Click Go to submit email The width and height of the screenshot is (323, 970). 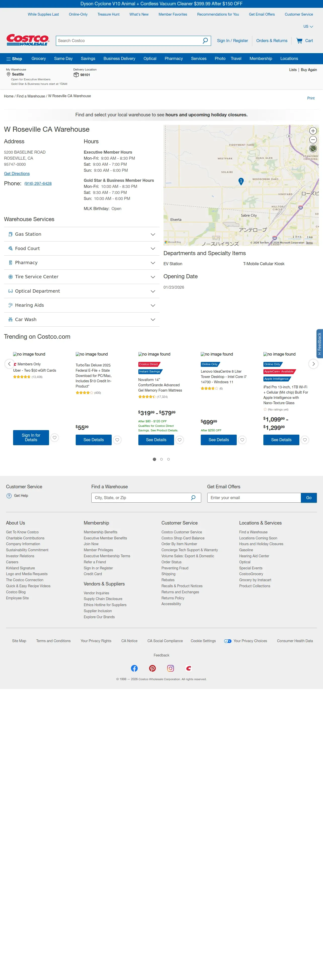[x=309, y=498]
